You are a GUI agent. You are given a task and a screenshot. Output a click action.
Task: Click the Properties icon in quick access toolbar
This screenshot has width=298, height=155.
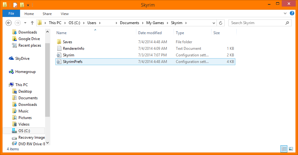pos(16,5)
